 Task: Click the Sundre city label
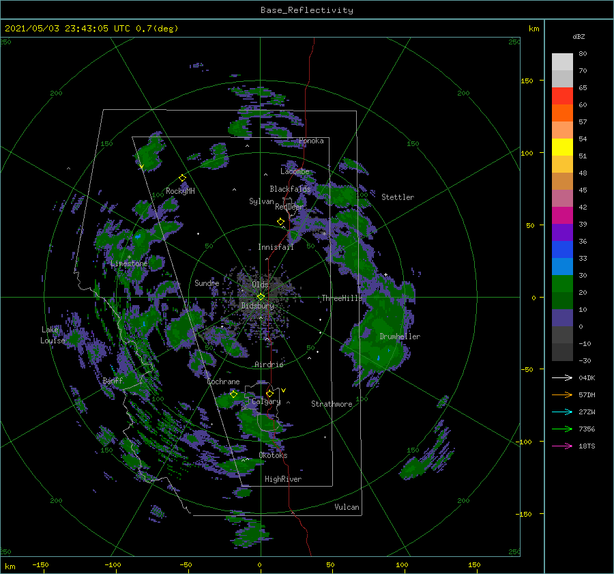click(x=207, y=283)
